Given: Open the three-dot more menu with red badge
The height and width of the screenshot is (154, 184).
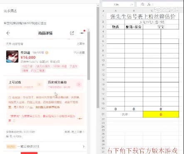Looking at the screenshot, I should coord(82,33).
